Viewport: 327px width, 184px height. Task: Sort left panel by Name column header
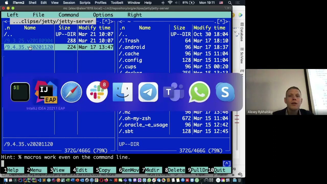pos(30,28)
